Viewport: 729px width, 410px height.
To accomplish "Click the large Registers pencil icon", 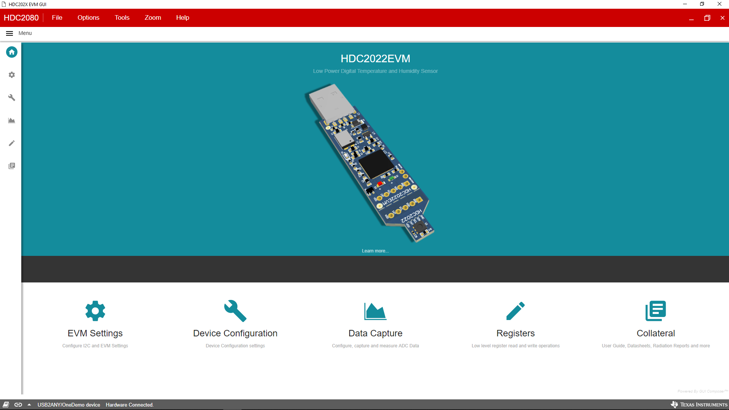I will (516, 311).
